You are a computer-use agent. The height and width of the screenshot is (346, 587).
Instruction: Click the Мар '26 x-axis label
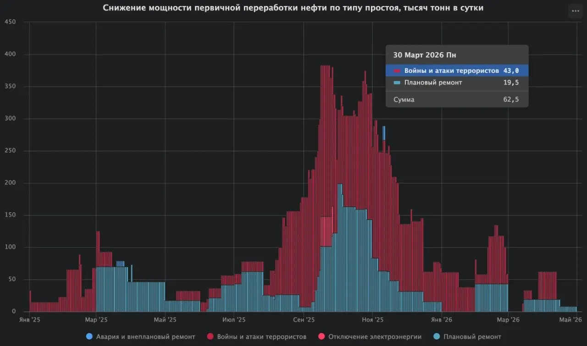point(509,319)
